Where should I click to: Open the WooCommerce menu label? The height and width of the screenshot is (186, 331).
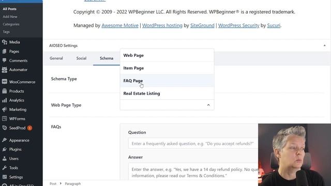pyautogui.click(x=22, y=82)
